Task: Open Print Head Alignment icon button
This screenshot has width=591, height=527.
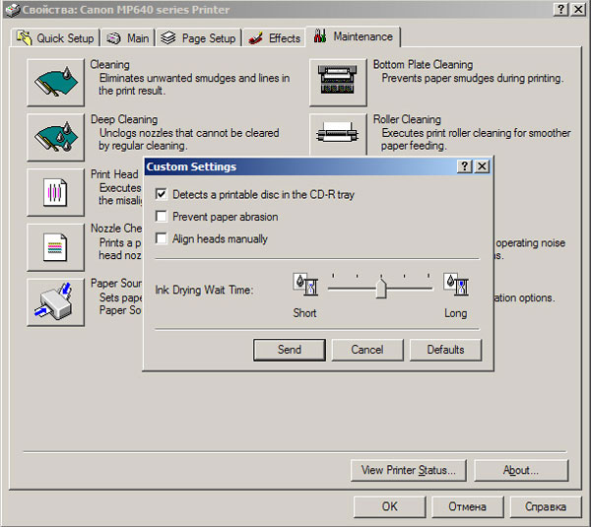Action: tap(55, 192)
